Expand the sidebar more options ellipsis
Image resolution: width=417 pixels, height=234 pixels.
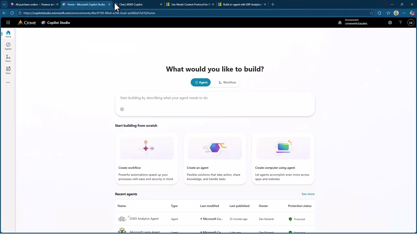(x=8, y=83)
